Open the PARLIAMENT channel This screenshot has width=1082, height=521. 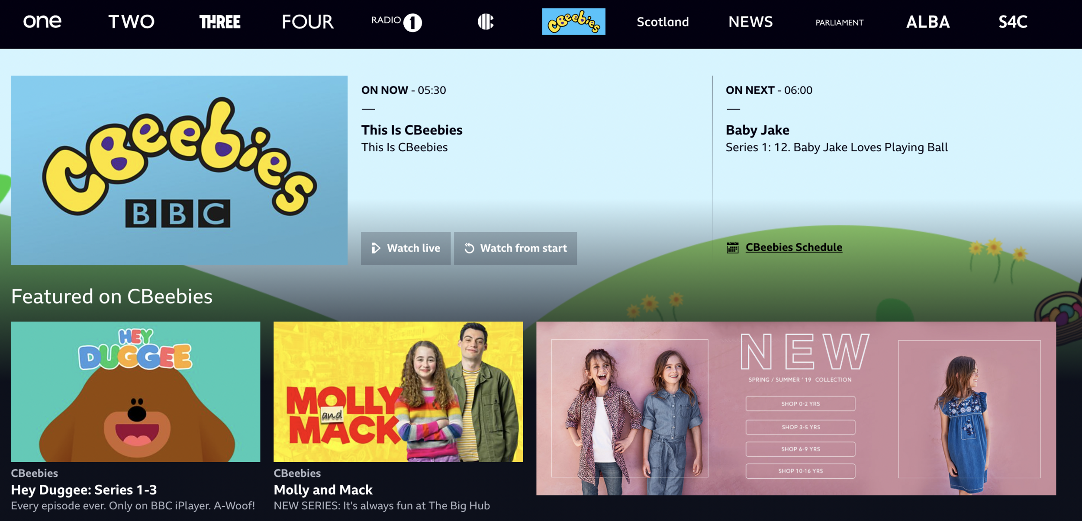pyautogui.click(x=839, y=22)
